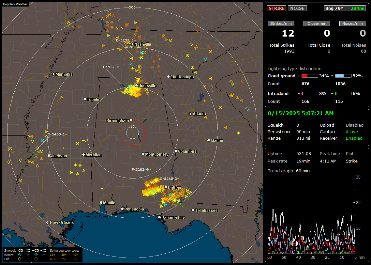Click the Memphis airport icon

(x=53, y=74)
